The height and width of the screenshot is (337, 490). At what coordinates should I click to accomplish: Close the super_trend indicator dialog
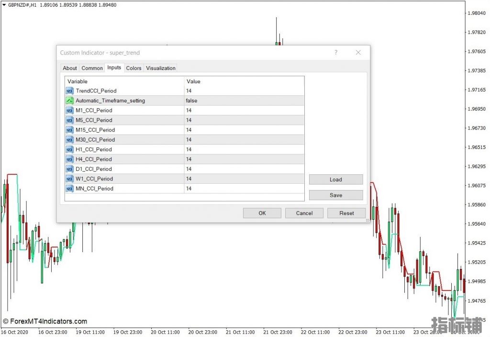(358, 53)
